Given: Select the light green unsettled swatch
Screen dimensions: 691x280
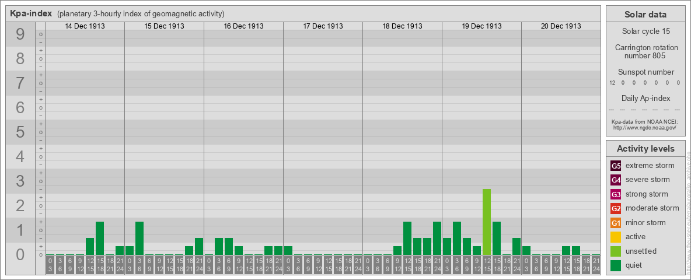Looking at the screenshot, I should click(616, 251).
